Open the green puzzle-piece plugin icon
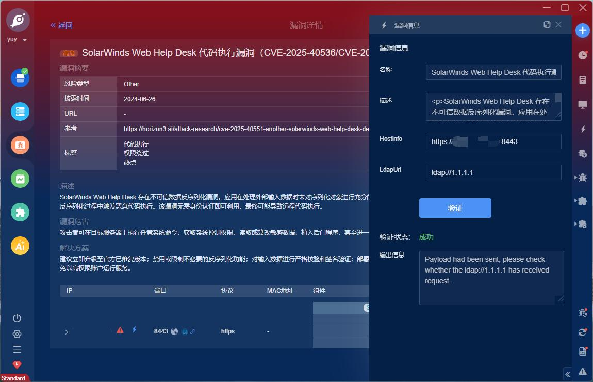This screenshot has width=593, height=382. pos(20,212)
